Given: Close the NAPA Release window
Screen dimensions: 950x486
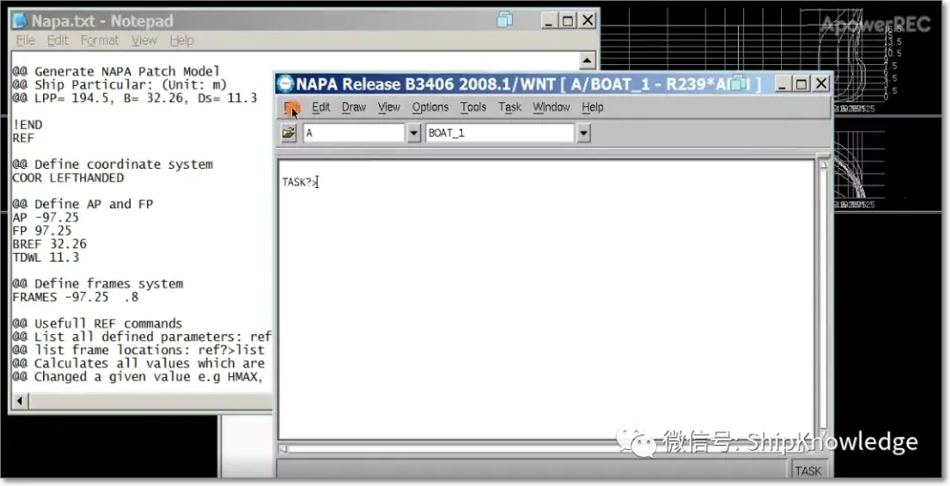Looking at the screenshot, I should pyautogui.click(x=821, y=83).
